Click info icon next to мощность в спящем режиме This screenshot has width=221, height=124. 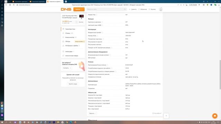point(116,71)
